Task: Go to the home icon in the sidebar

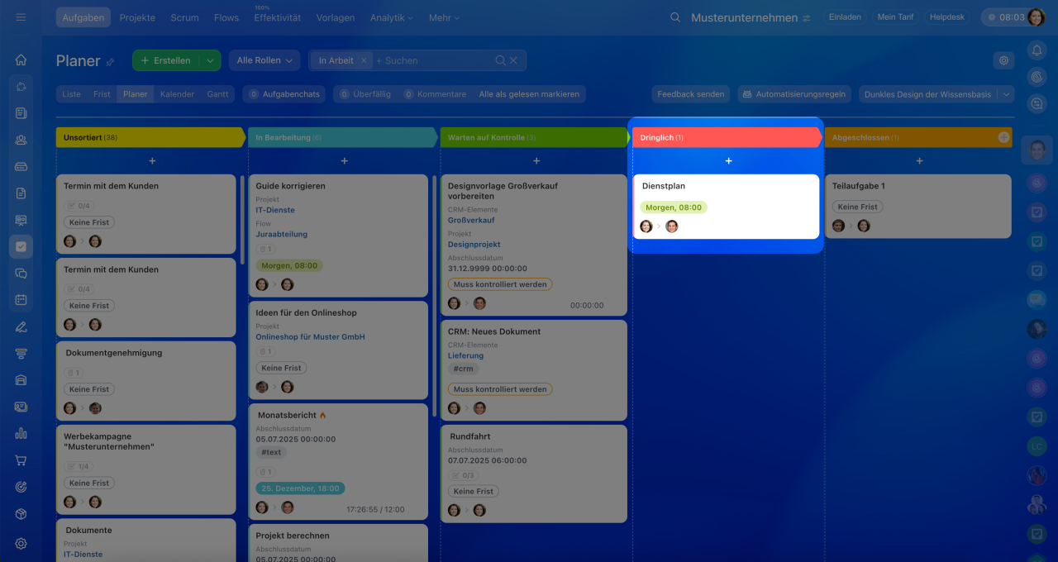Action: [x=21, y=60]
